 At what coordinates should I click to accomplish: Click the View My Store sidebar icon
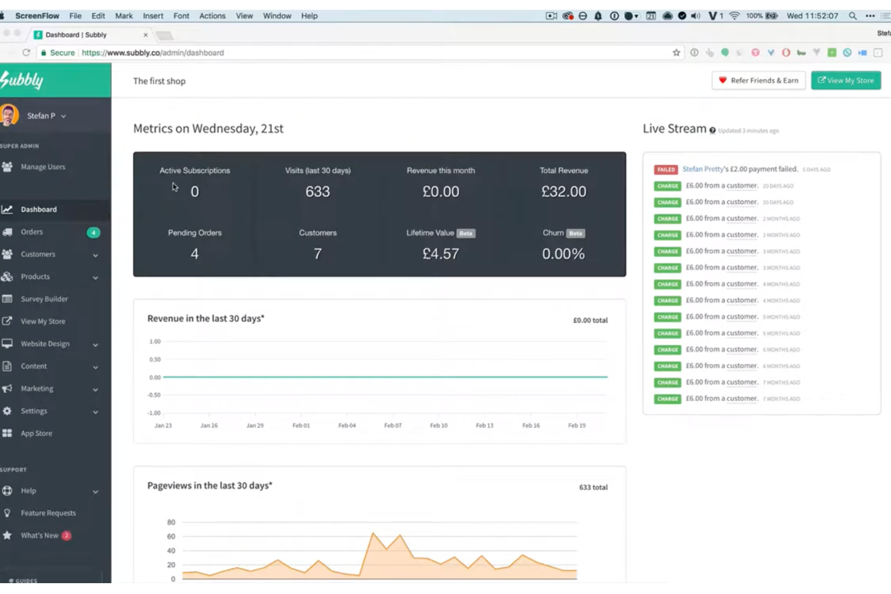7,321
